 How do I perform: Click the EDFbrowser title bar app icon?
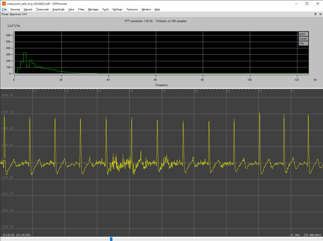click(4, 3)
